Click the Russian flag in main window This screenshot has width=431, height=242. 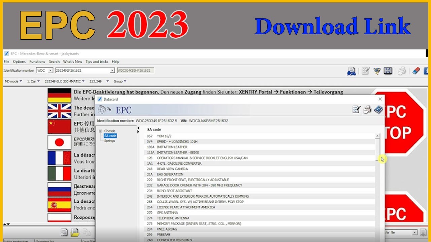[x=59, y=189]
